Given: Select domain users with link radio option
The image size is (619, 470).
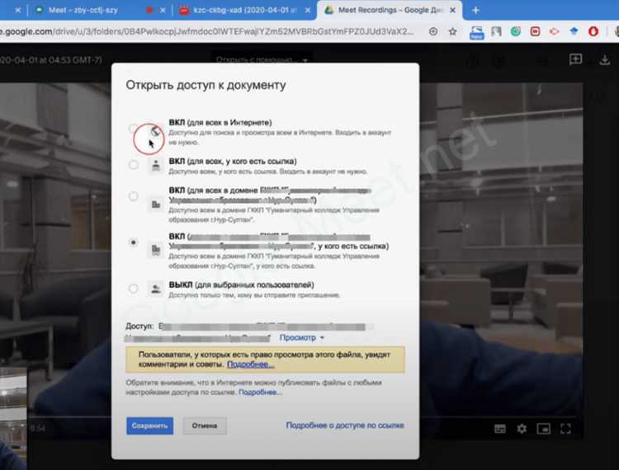Looking at the screenshot, I should [134, 242].
